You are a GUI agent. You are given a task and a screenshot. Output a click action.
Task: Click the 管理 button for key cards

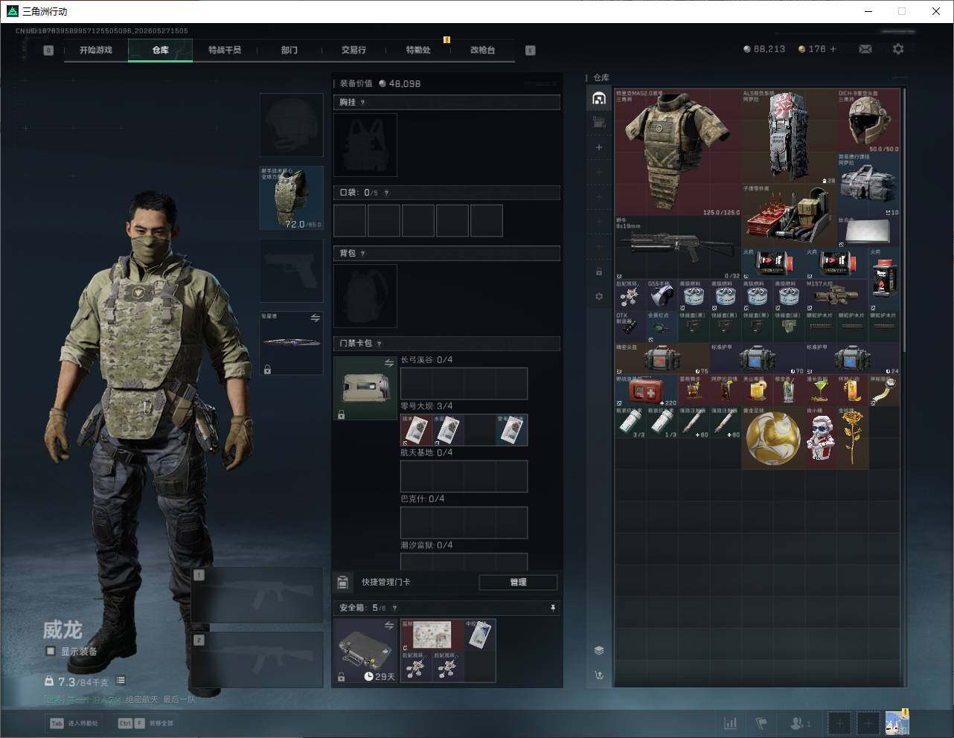point(518,582)
